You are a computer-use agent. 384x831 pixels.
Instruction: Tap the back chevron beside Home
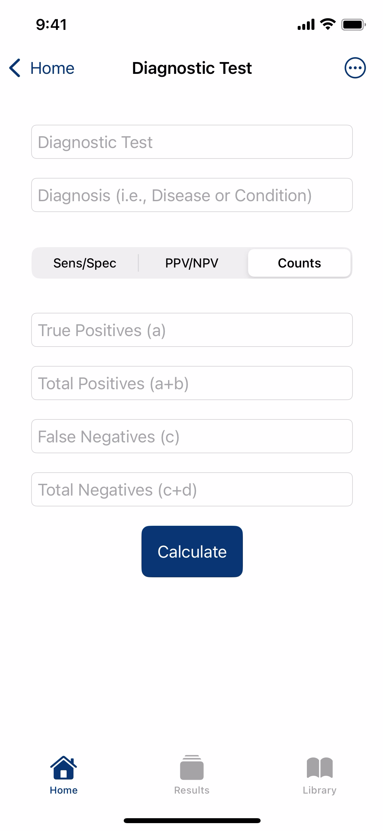tap(15, 68)
